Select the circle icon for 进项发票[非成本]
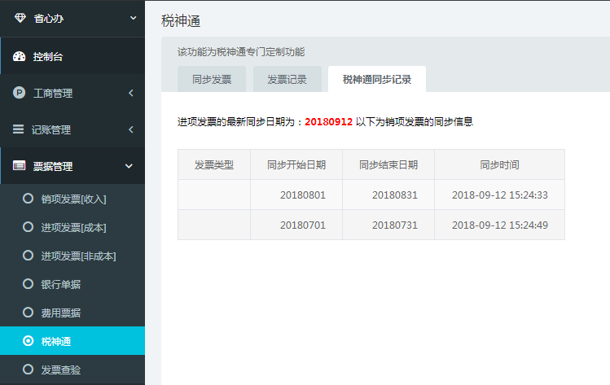The image size is (610, 385). (28, 255)
